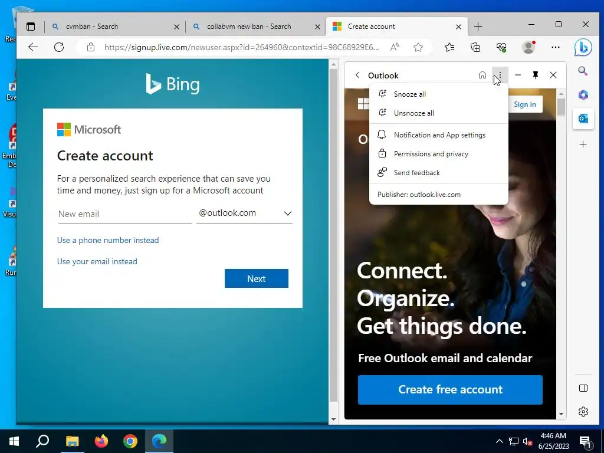Click Home icon in Outlook panel
The width and height of the screenshot is (604, 453).
[x=482, y=75]
